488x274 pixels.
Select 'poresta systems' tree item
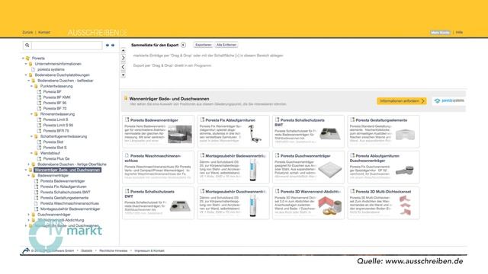coord(51,69)
